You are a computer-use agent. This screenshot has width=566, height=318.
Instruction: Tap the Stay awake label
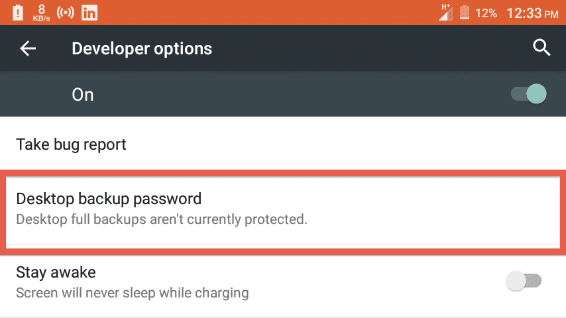pyautogui.click(x=56, y=272)
